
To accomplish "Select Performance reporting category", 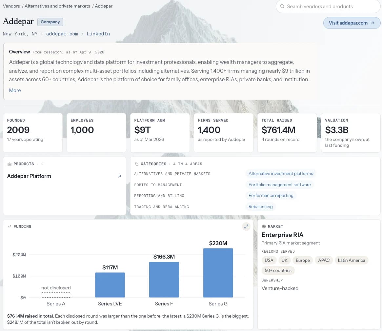I will click(x=271, y=195).
